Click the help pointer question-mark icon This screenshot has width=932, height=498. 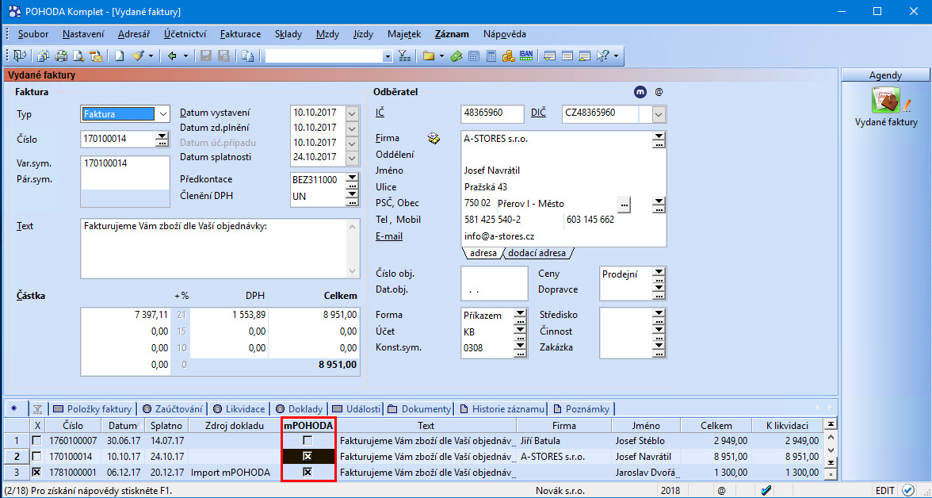tap(602, 56)
